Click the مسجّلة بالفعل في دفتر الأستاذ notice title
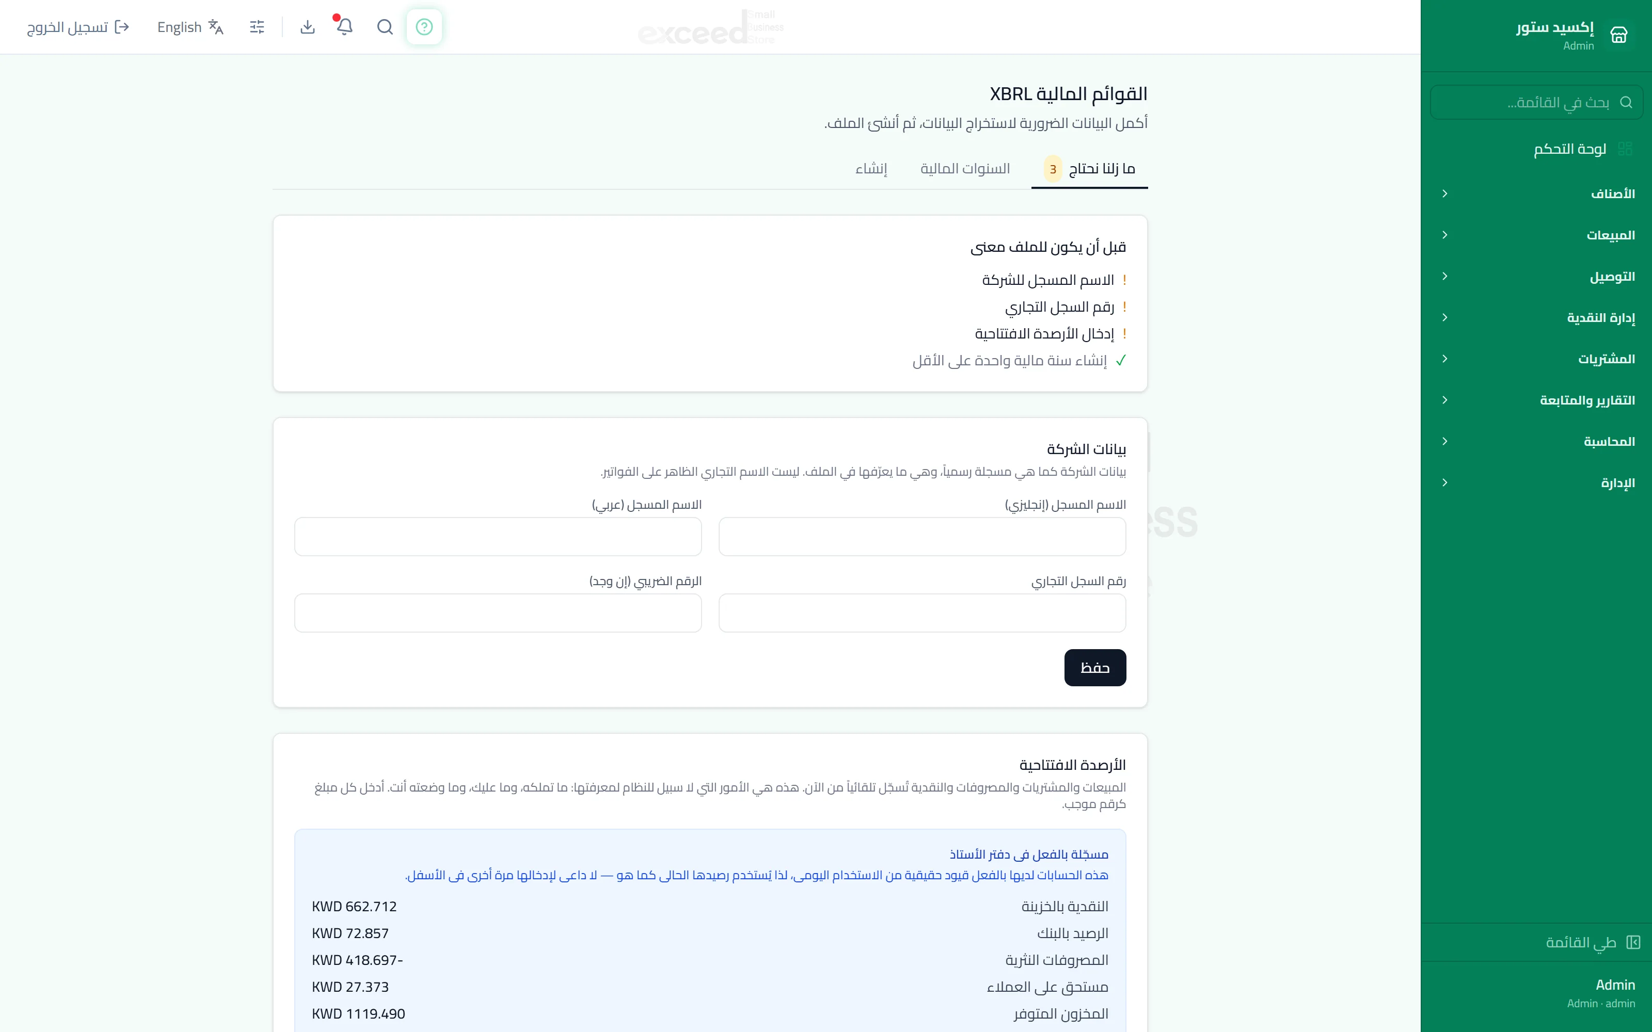 click(x=1029, y=854)
